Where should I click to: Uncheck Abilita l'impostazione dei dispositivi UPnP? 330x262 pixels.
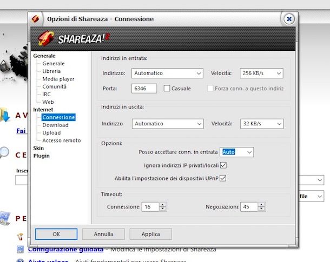pos(223,178)
